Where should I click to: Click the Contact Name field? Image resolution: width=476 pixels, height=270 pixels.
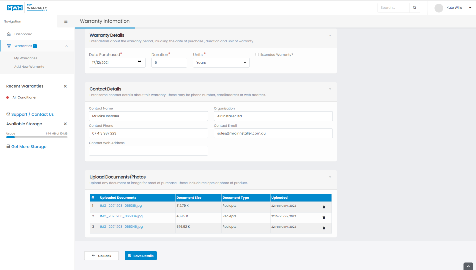[148, 116]
